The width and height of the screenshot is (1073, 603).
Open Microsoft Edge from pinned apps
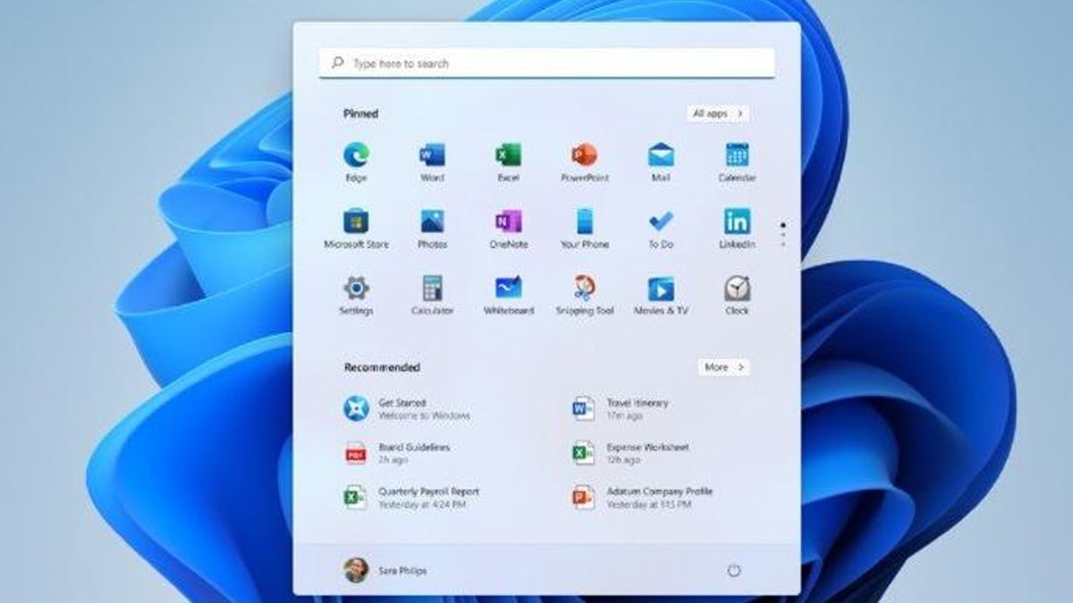tap(356, 156)
